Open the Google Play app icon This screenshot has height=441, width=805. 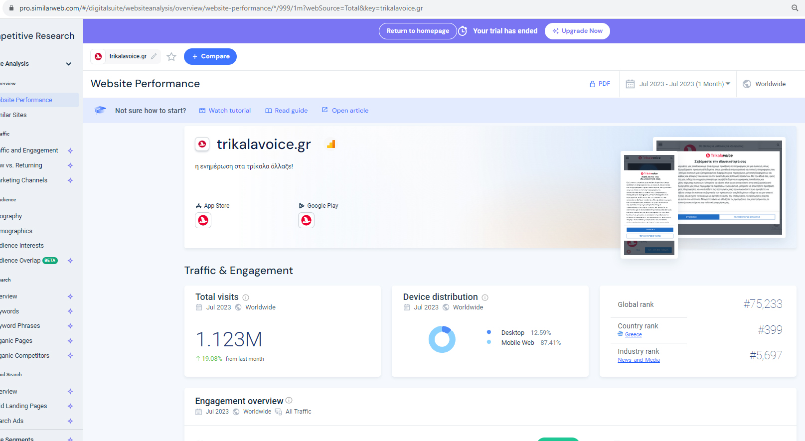click(306, 220)
